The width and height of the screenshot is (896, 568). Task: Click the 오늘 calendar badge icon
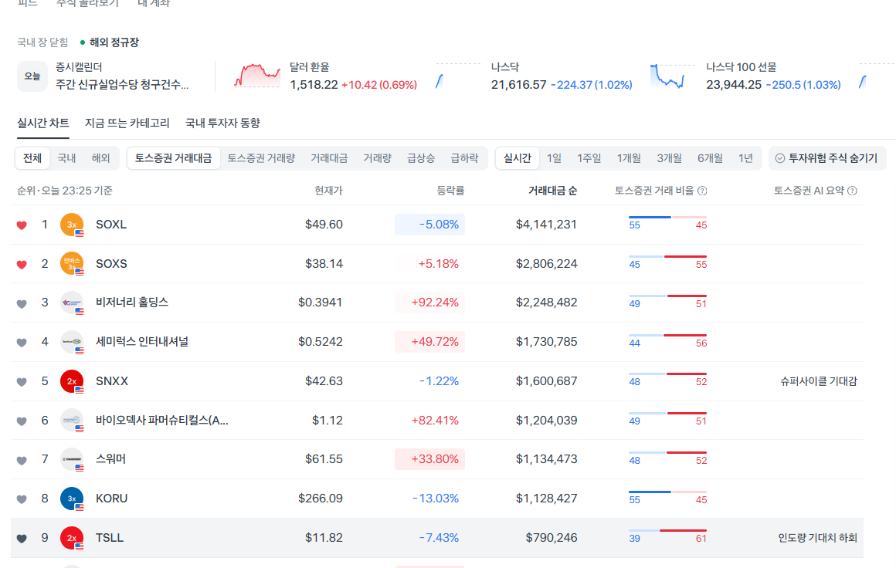click(32, 76)
